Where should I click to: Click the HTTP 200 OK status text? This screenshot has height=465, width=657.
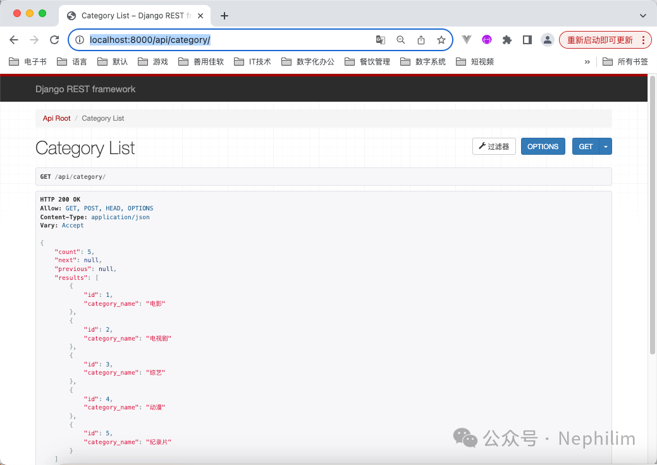pyautogui.click(x=60, y=200)
